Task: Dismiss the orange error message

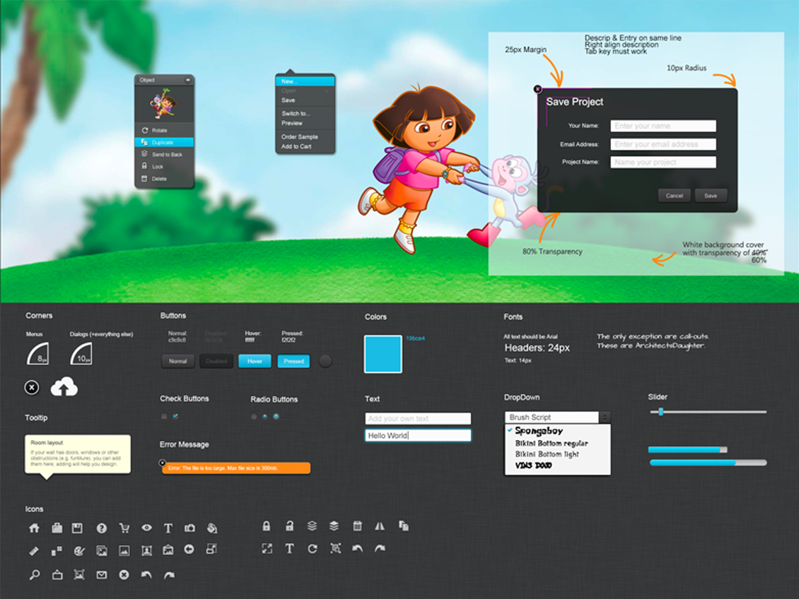Action: 162,463
